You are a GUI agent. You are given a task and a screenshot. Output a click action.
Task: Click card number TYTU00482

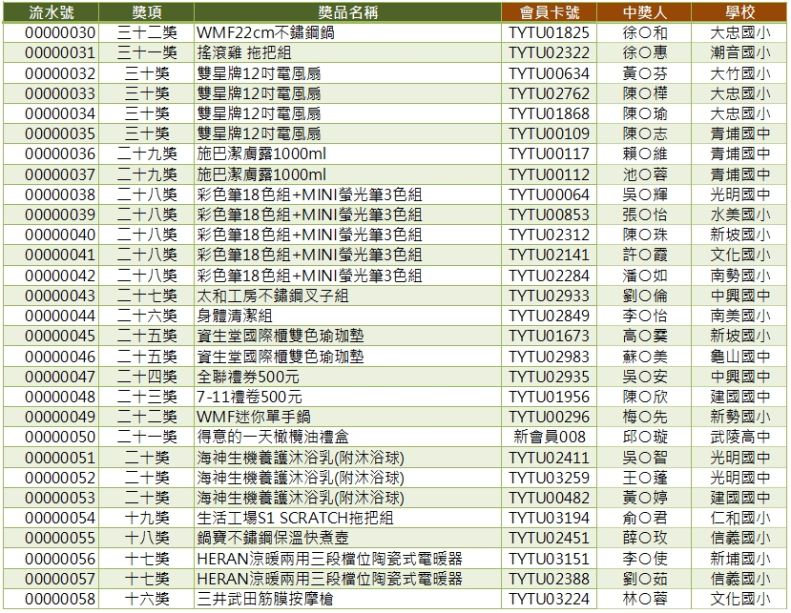tap(549, 498)
